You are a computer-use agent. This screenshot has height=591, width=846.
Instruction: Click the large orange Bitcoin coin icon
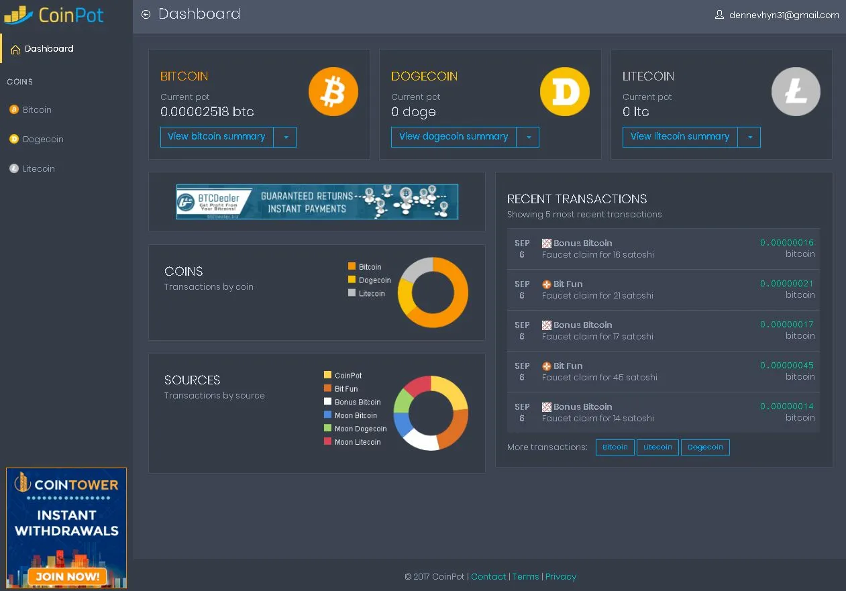333,91
